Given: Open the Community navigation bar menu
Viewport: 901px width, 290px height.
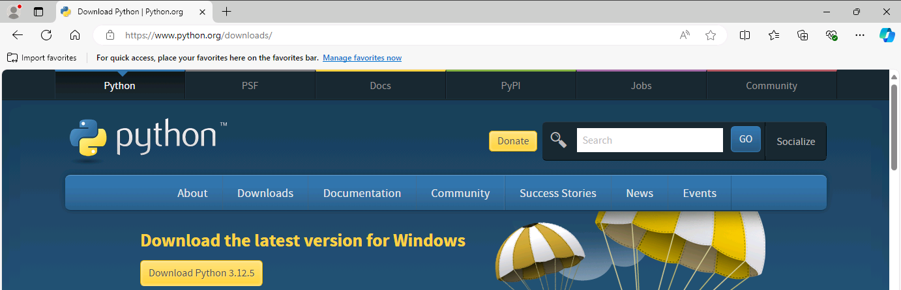Looking at the screenshot, I should pos(460,193).
